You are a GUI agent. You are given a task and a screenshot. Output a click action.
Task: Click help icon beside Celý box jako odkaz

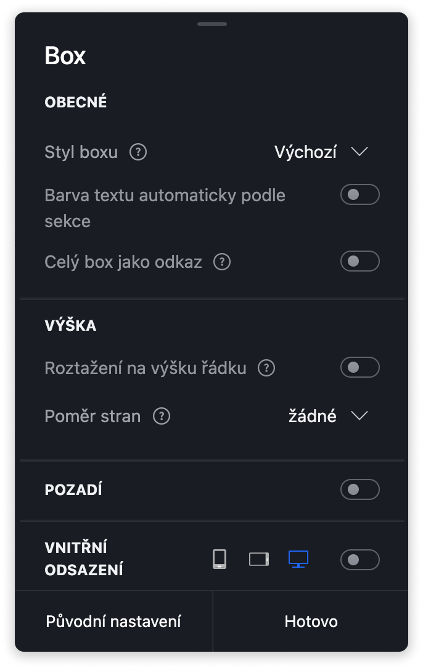click(222, 262)
